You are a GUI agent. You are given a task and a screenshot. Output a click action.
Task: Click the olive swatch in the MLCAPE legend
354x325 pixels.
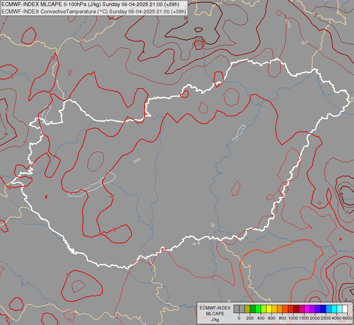pos(247,309)
